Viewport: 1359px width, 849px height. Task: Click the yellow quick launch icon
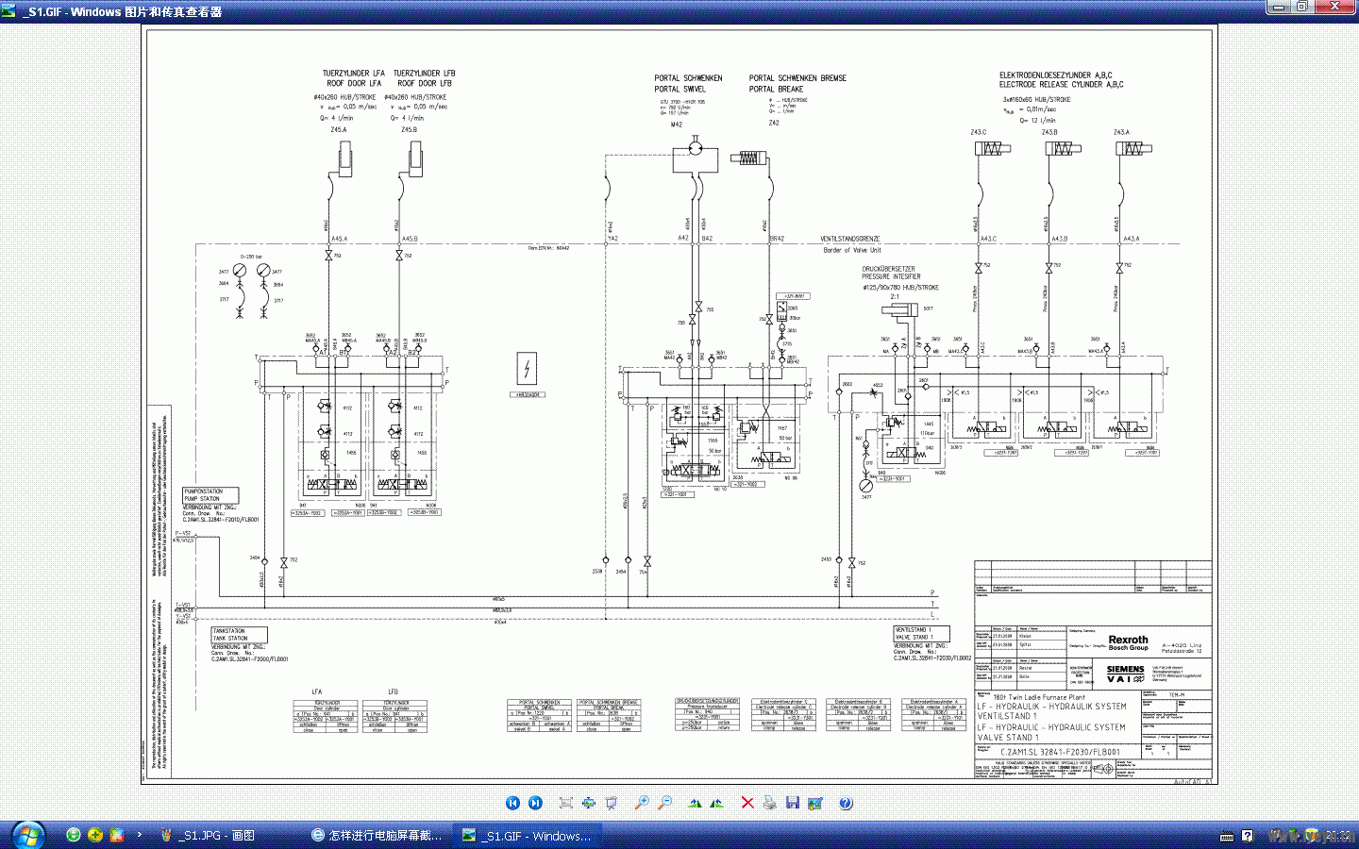pyautogui.click(x=95, y=835)
